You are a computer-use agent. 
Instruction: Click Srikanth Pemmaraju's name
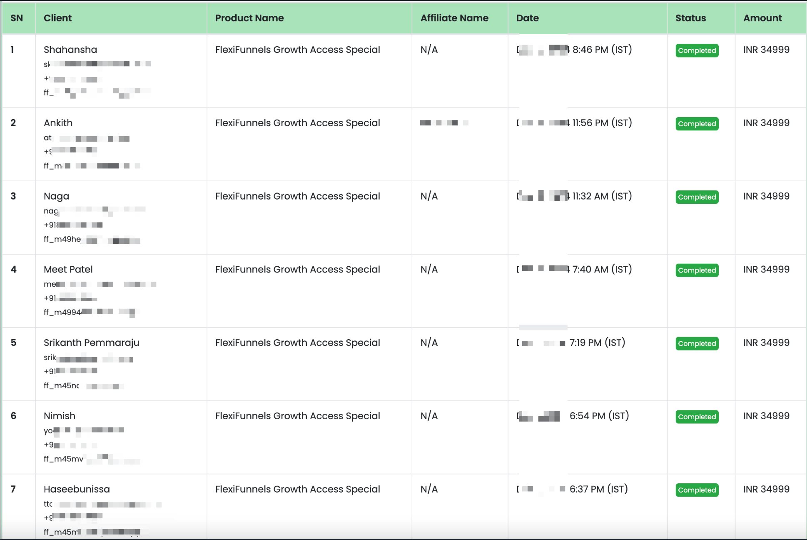point(92,342)
